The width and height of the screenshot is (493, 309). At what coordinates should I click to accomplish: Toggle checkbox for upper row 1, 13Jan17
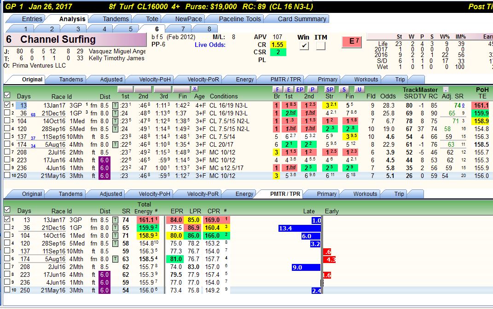[7, 105]
